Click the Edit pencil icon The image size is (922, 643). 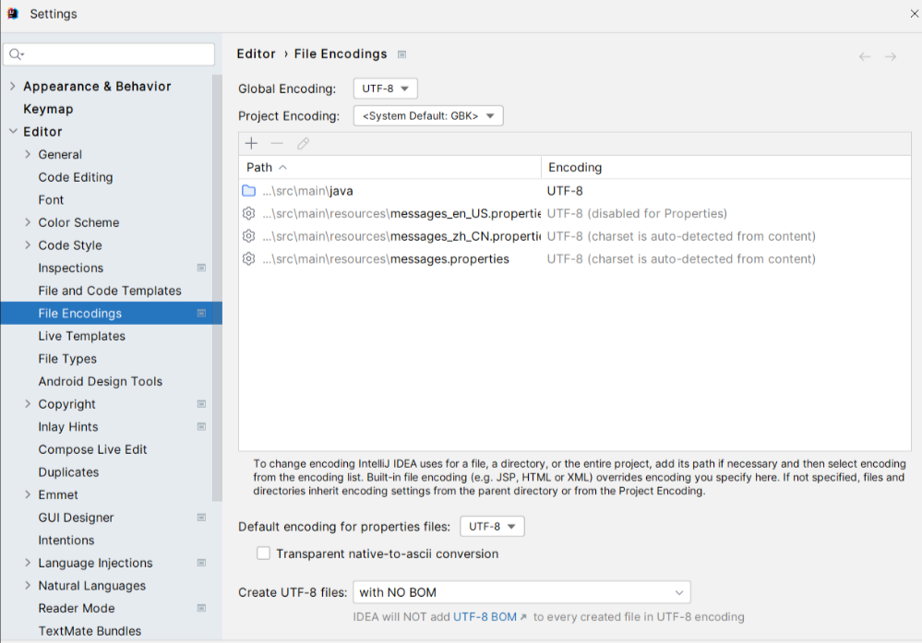point(303,143)
